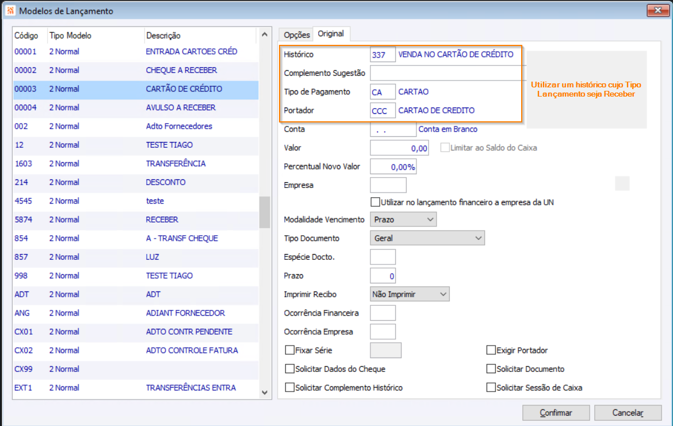Toggle Exigir Portador checkbox
673x426 pixels.
tap(491, 350)
